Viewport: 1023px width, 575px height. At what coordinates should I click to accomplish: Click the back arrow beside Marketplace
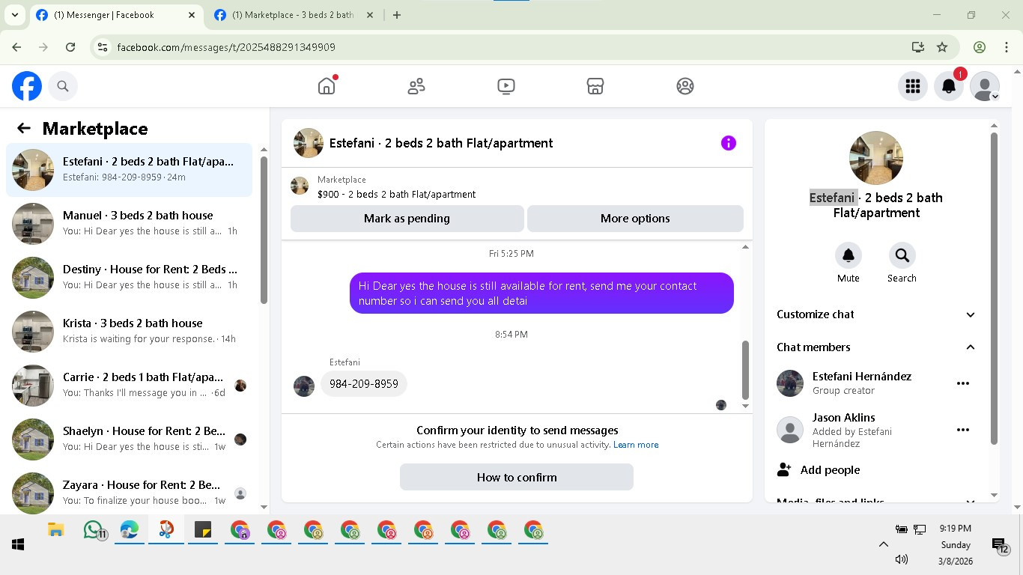[24, 128]
